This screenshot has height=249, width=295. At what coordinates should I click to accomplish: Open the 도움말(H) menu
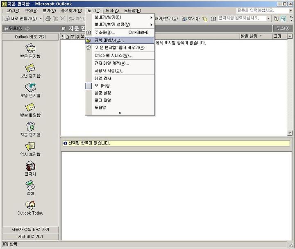(132, 11)
